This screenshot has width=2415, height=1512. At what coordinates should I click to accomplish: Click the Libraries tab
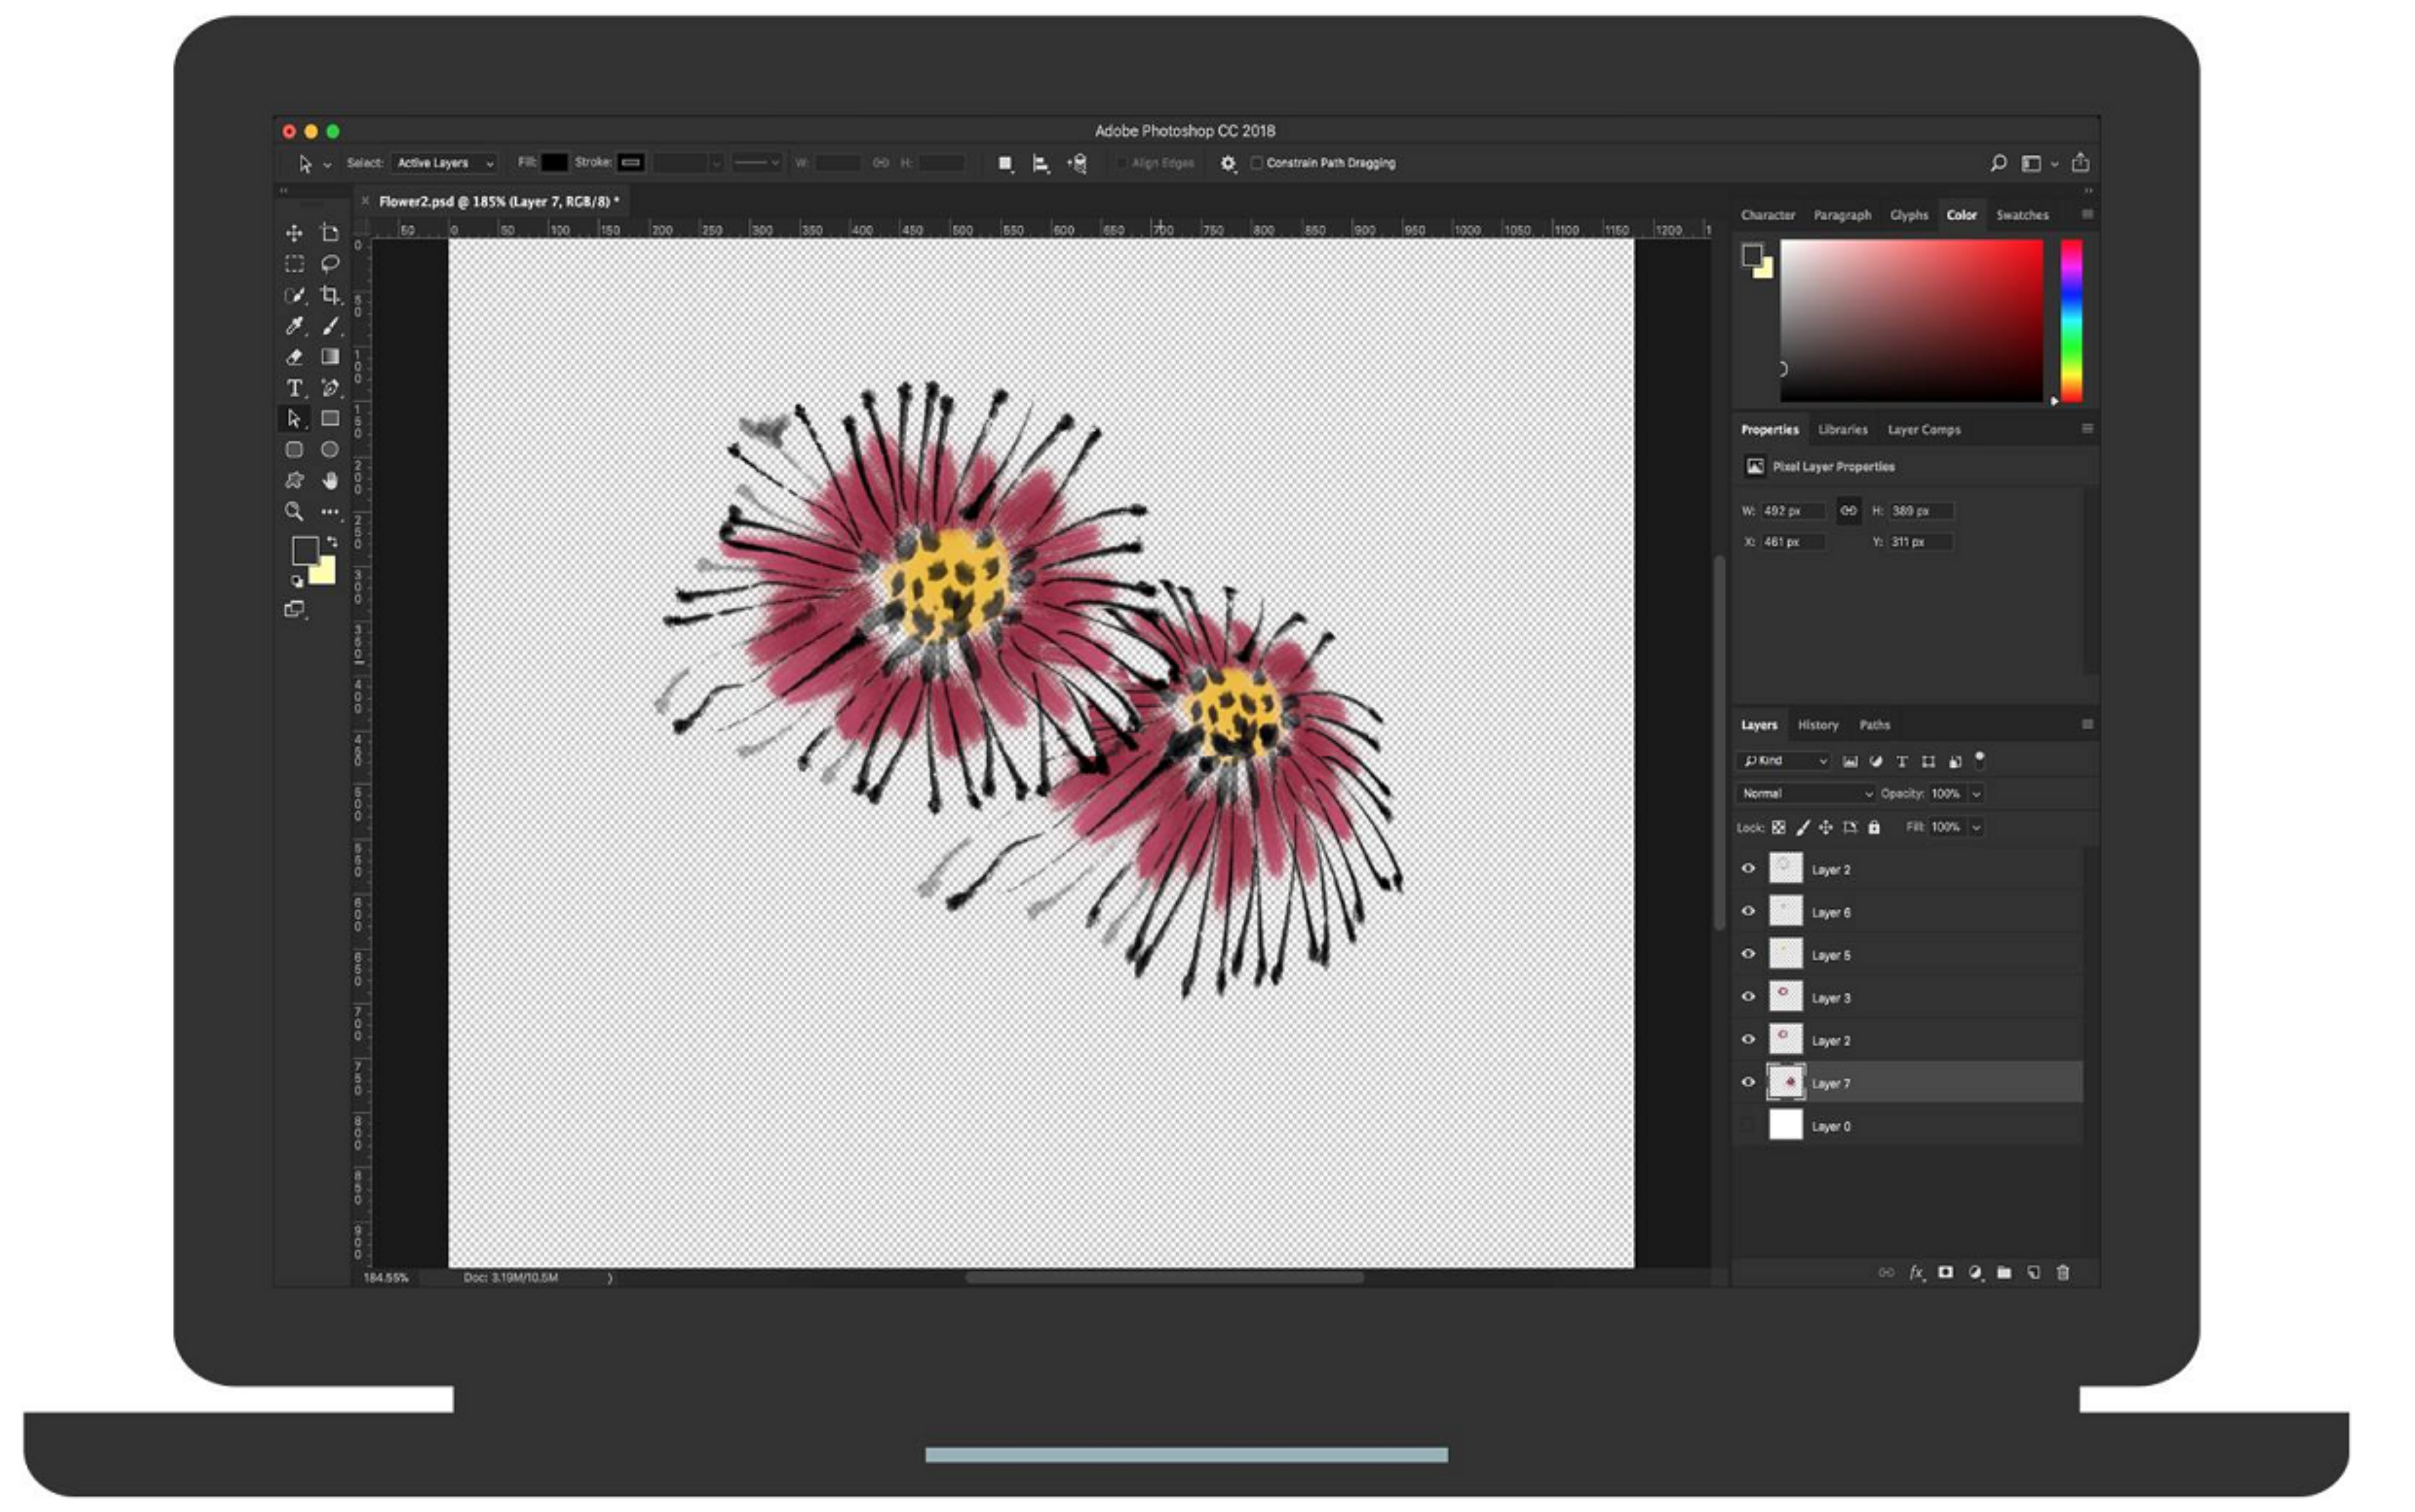1842,430
